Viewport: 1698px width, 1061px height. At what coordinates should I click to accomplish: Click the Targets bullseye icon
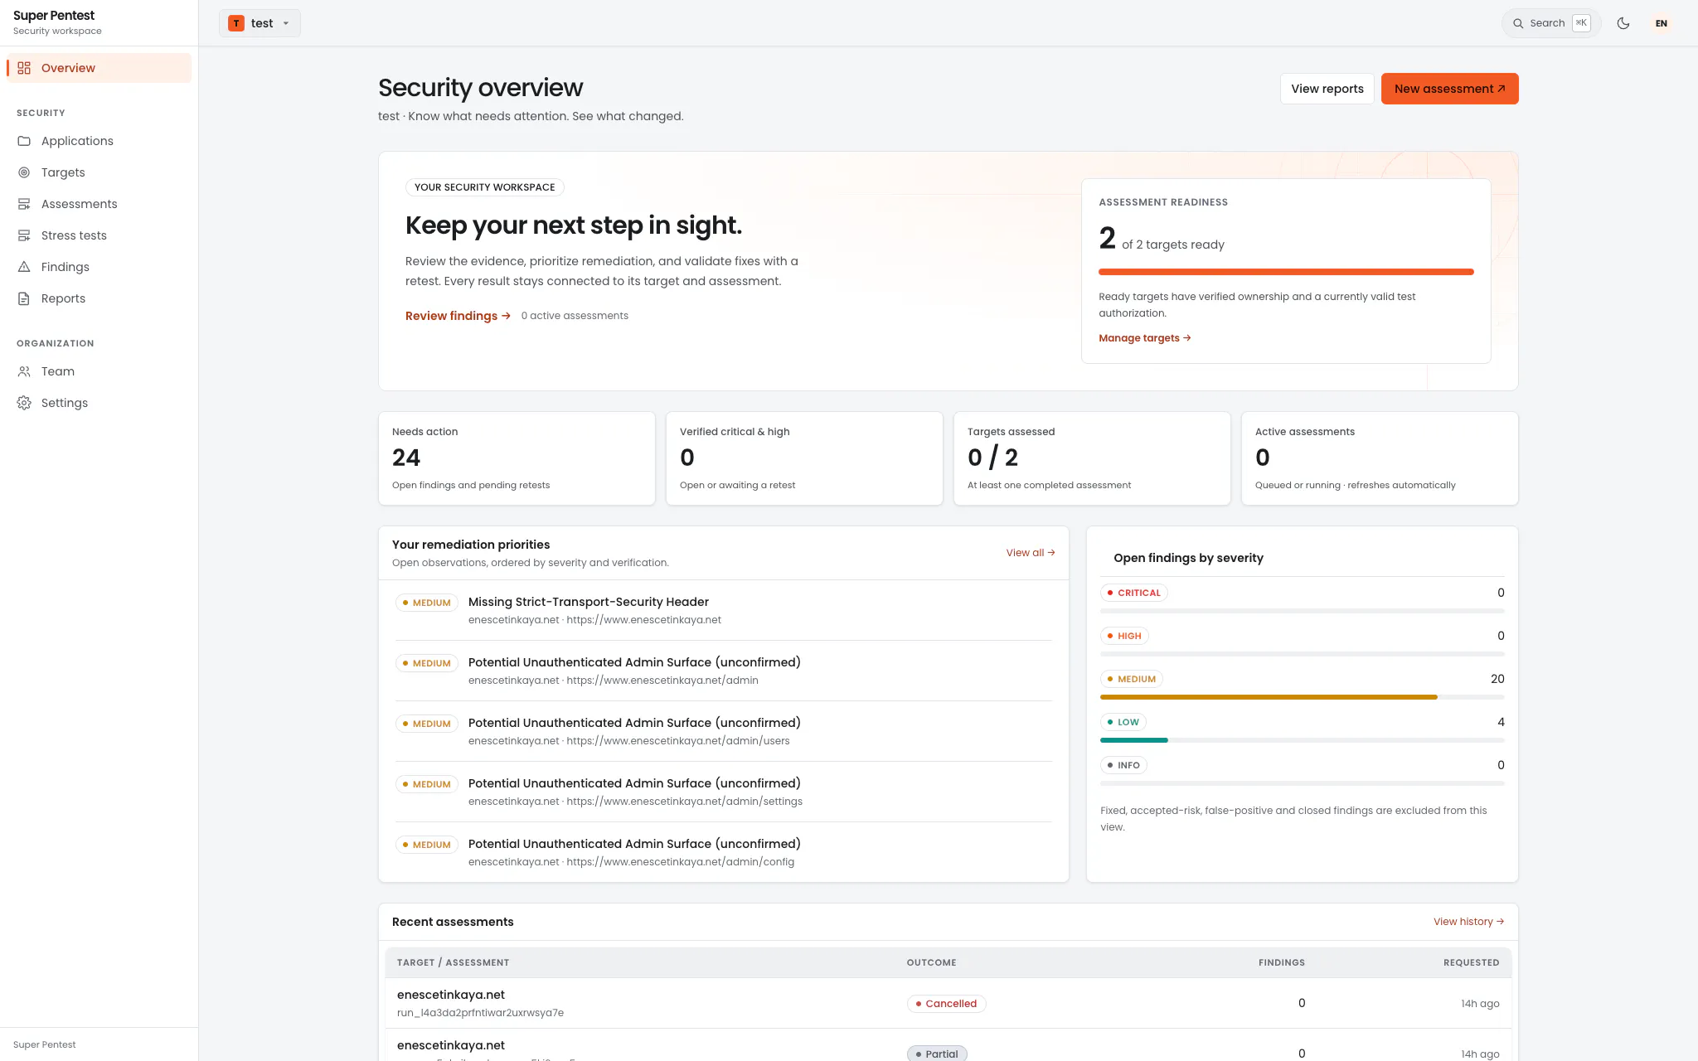[24, 172]
